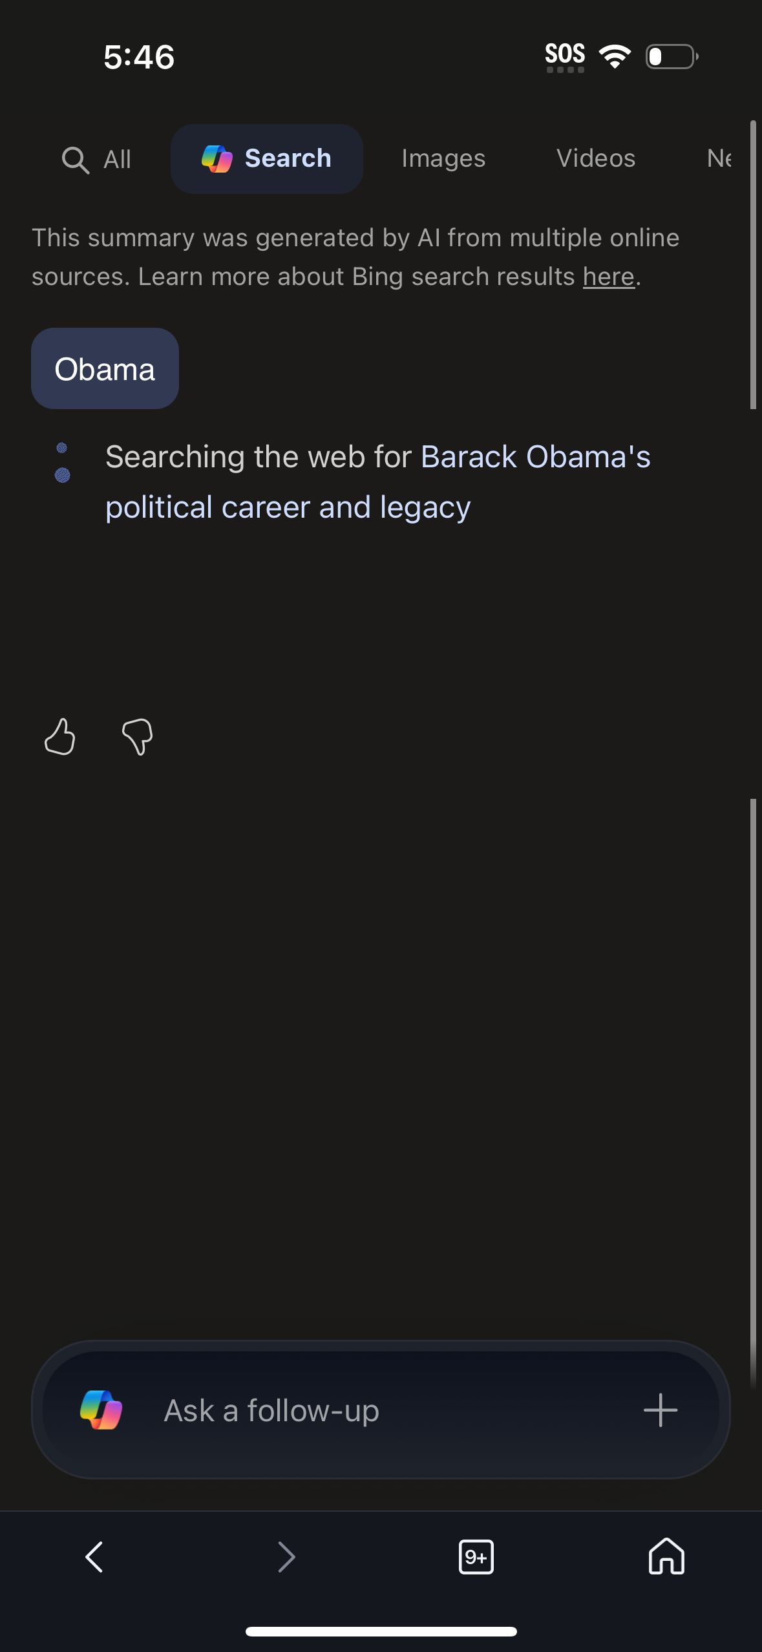
Task: Switch to the Images tab
Action: coord(443,158)
